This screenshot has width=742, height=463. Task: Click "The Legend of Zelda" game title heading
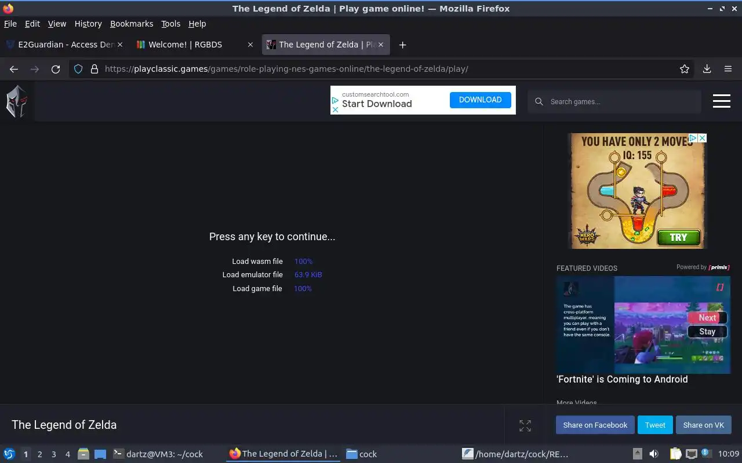coord(64,425)
